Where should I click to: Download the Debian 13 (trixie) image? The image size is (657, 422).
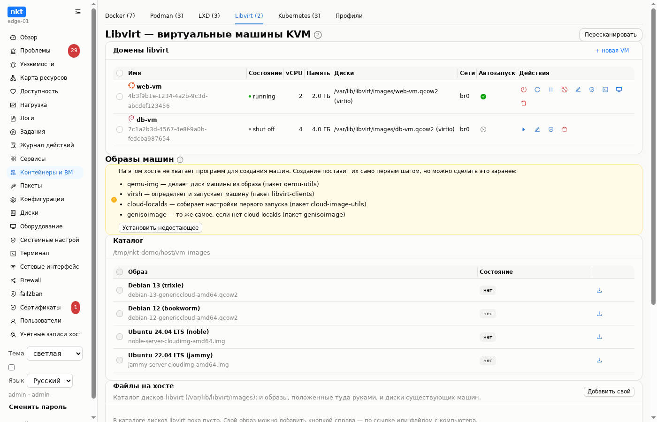(599, 290)
